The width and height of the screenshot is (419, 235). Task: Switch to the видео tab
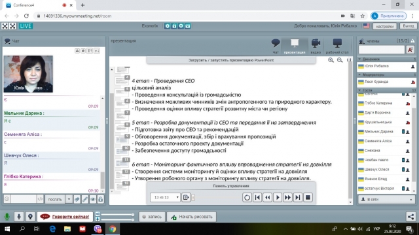point(316,46)
